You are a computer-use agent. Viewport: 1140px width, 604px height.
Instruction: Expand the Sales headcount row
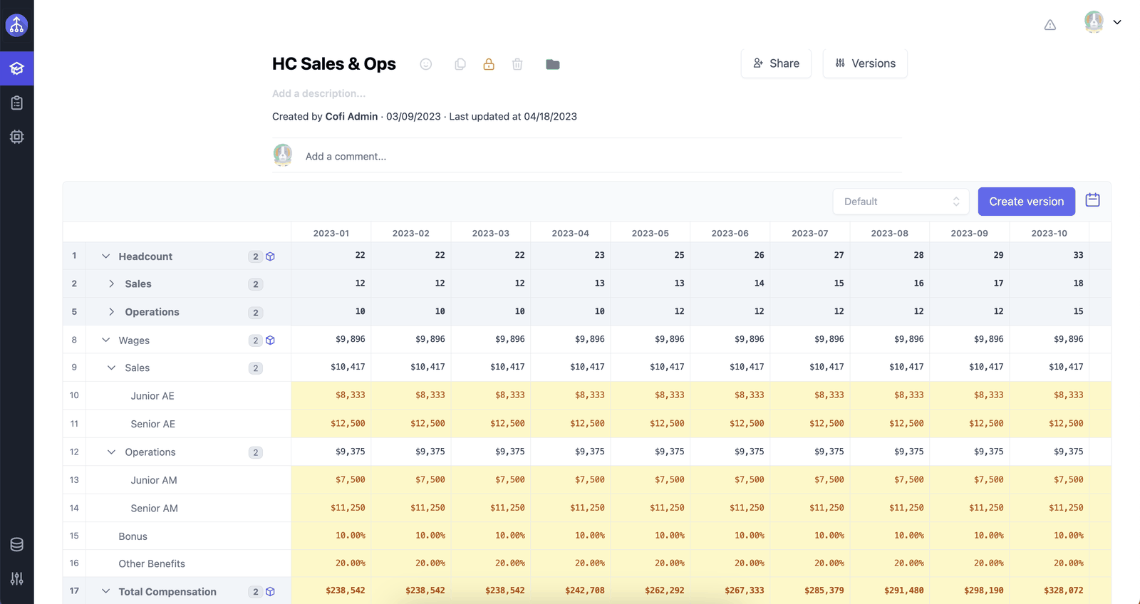pos(111,283)
